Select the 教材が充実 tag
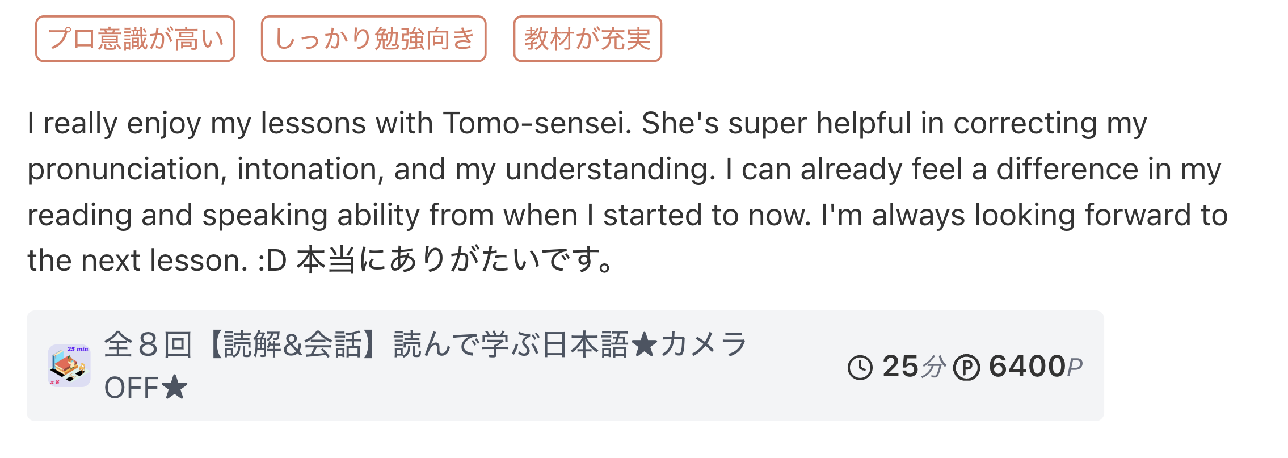The image size is (1288, 458). (x=587, y=39)
